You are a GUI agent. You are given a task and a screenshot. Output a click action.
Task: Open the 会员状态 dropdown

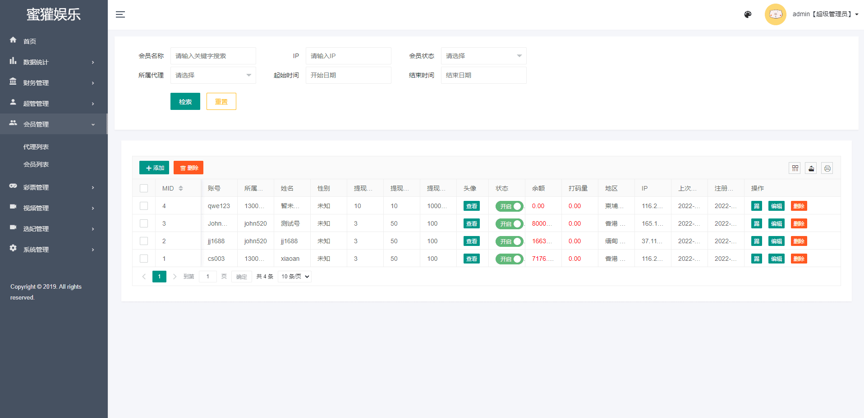pyautogui.click(x=483, y=56)
